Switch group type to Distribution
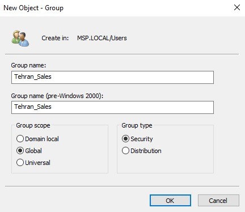This screenshot has height=212, width=245. [125, 151]
